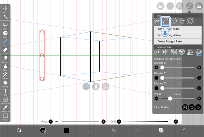The width and height of the screenshot is (204, 137).
Task: Click the undo arrow in bottom bar
Action: (x=114, y=130)
